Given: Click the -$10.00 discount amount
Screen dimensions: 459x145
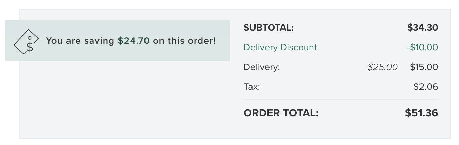Looking at the screenshot, I should [x=422, y=47].
